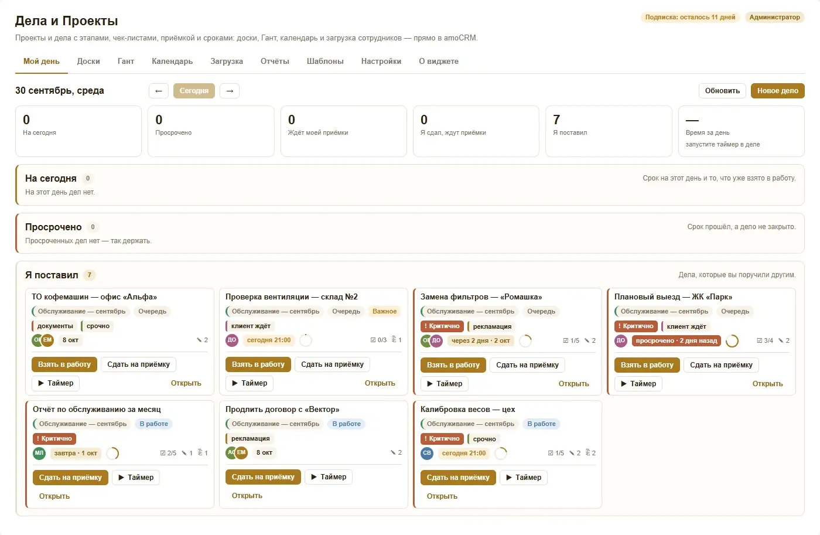Start Таймер on «Плановый выезд» card
This screenshot has width=820, height=535.
point(638,384)
